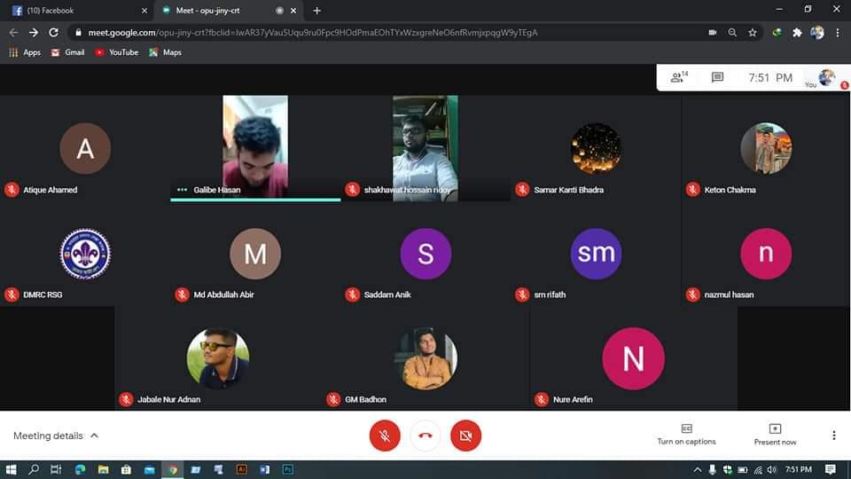This screenshot has height=479, width=851.
Task: Open Photoshop from the taskbar
Action: coord(287,469)
